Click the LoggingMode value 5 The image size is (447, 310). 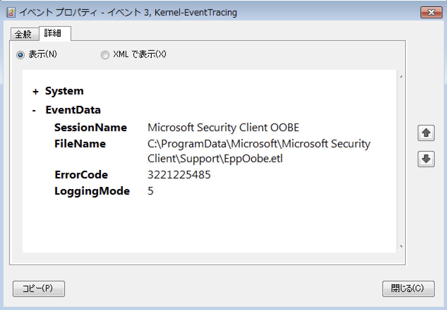pyautogui.click(x=151, y=191)
